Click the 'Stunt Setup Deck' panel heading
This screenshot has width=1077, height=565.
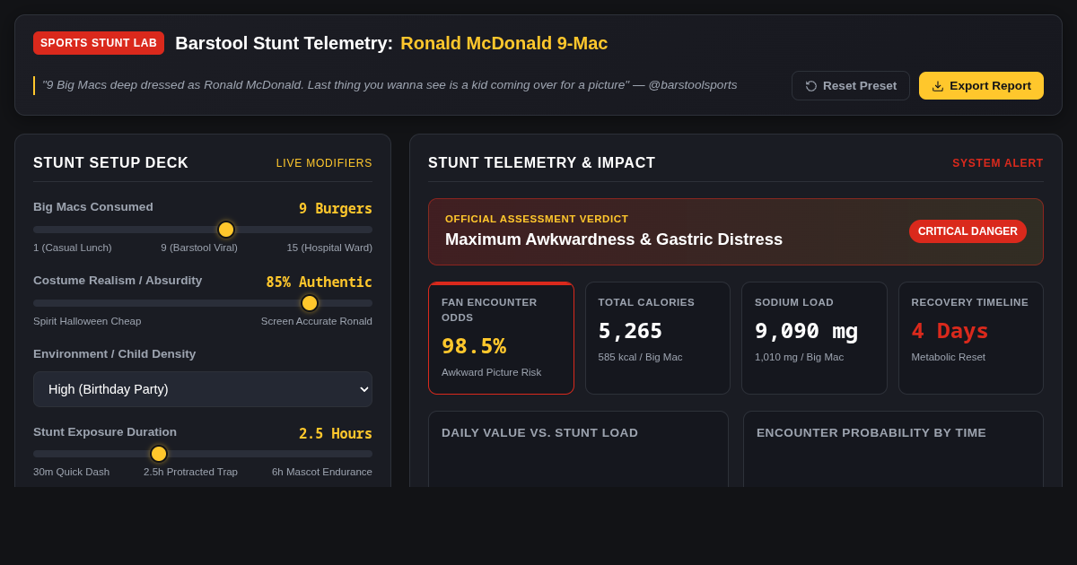[x=111, y=163]
